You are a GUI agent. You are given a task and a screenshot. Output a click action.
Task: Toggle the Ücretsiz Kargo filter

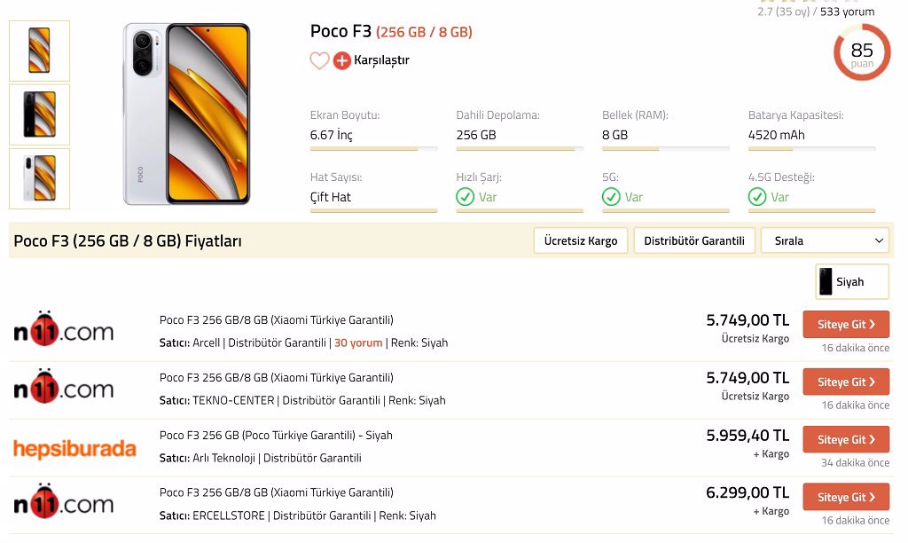(x=581, y=240)
